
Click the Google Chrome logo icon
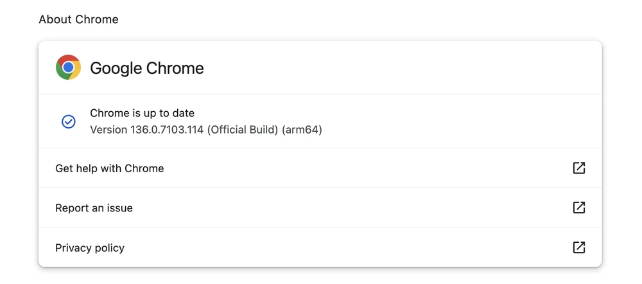coord(68,67)
